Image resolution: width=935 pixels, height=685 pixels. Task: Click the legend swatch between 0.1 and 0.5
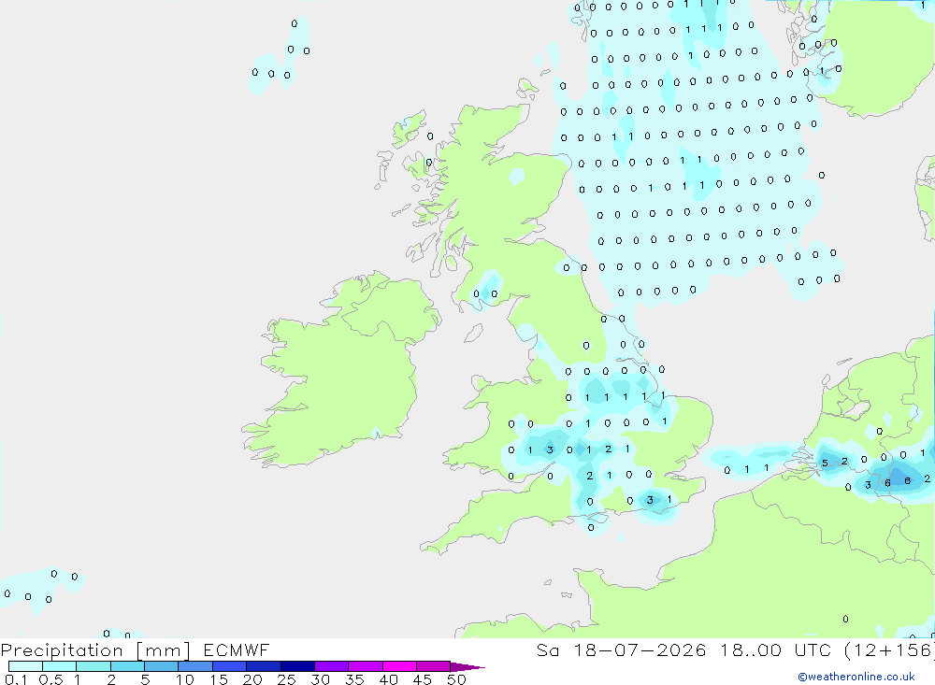[x=25, y=666]
